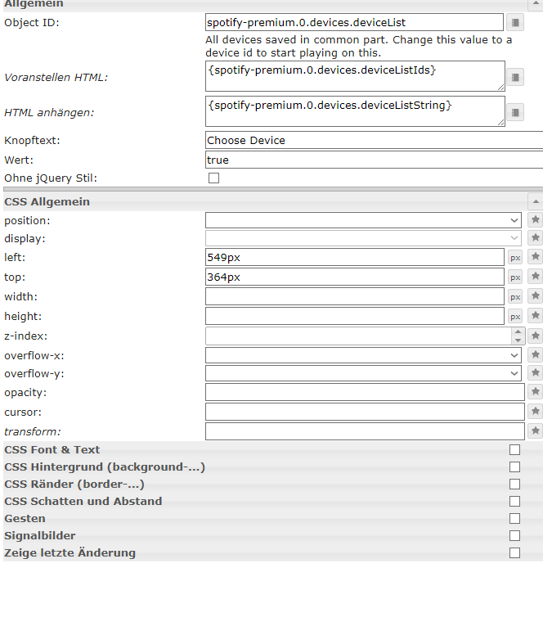This screenshot has width=543, height=631.
Task: Click the cursor input field
Action: [365, 412]
